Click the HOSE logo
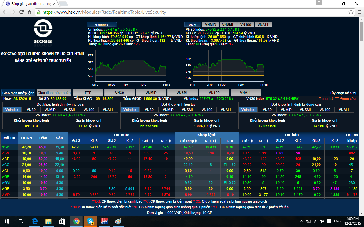 pyautogui.click(x=43, y=31)
